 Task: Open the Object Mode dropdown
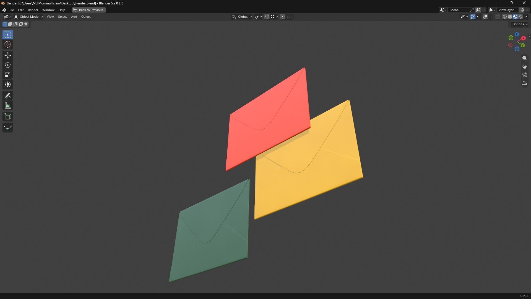point(28,17)
